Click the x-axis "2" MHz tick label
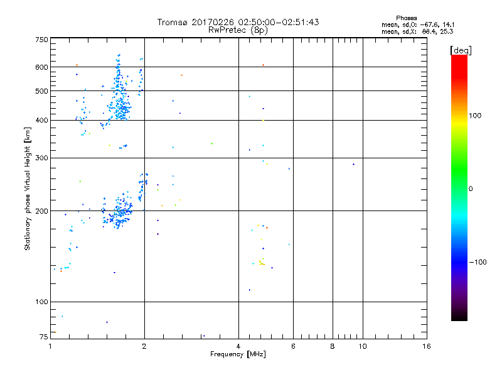502x377 pixels. pos(144,346)
